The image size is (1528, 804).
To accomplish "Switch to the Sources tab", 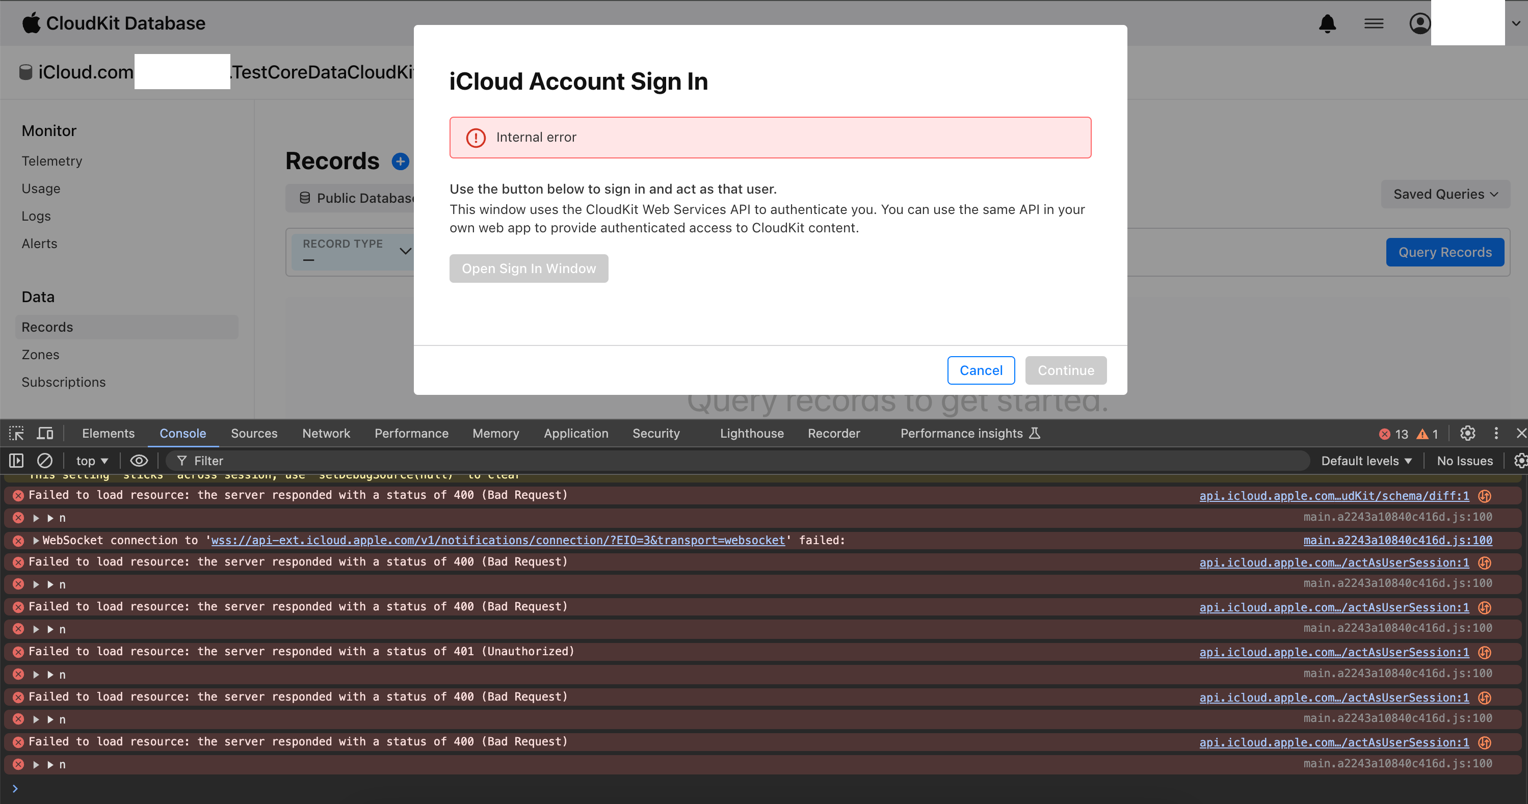I will coord(254,434).
